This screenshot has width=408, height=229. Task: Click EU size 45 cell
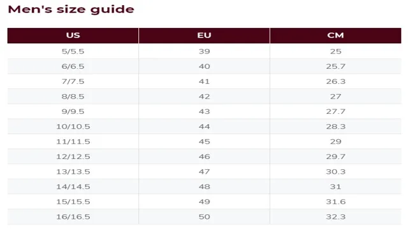(x=204, y=141)
